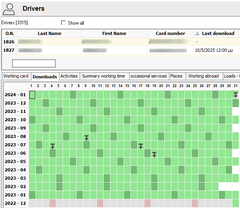Click the 2023 - 09 row label
The height and width of the screenshot is (208, 240).
click(15, 128)
